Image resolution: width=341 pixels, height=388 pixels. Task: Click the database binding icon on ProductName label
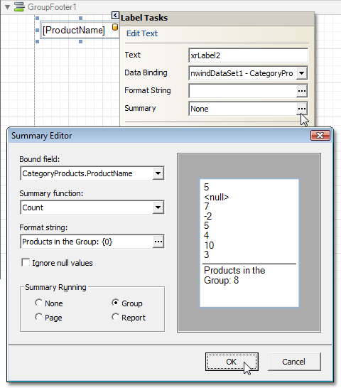(115, 27)
